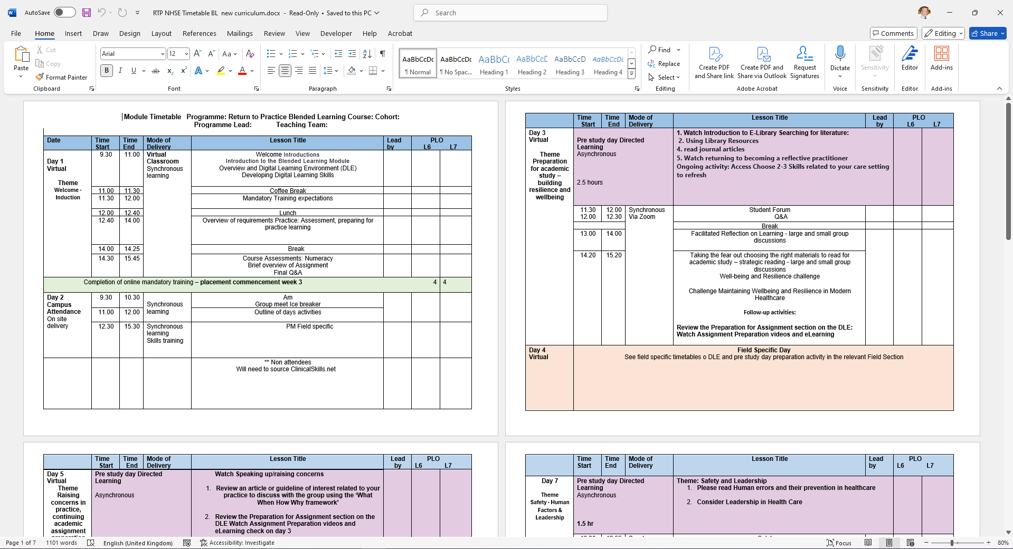1013x549 pixels.
Task: Align text to the left
Action: pyautogui.click(x=271, y=71)
